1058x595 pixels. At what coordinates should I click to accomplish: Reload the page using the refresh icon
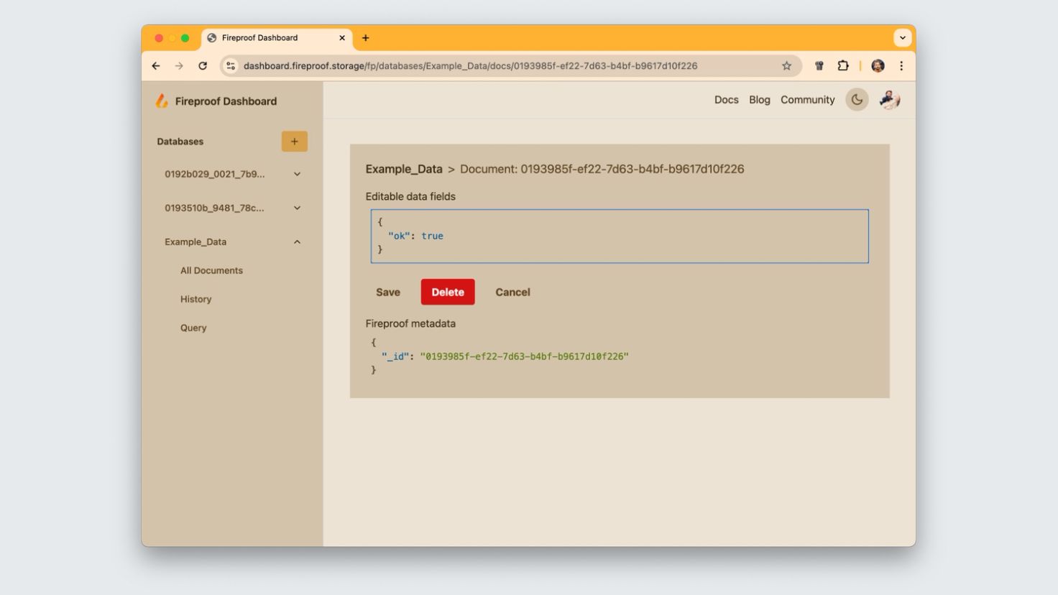pyautogui.click(x=203, y=66)
